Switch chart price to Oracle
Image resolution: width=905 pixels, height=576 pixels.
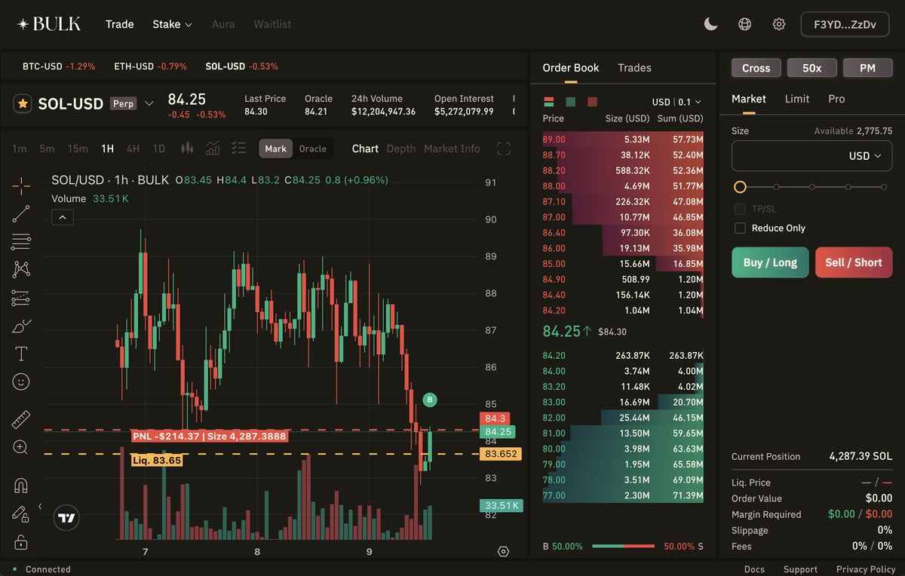(x=313, y=149)
